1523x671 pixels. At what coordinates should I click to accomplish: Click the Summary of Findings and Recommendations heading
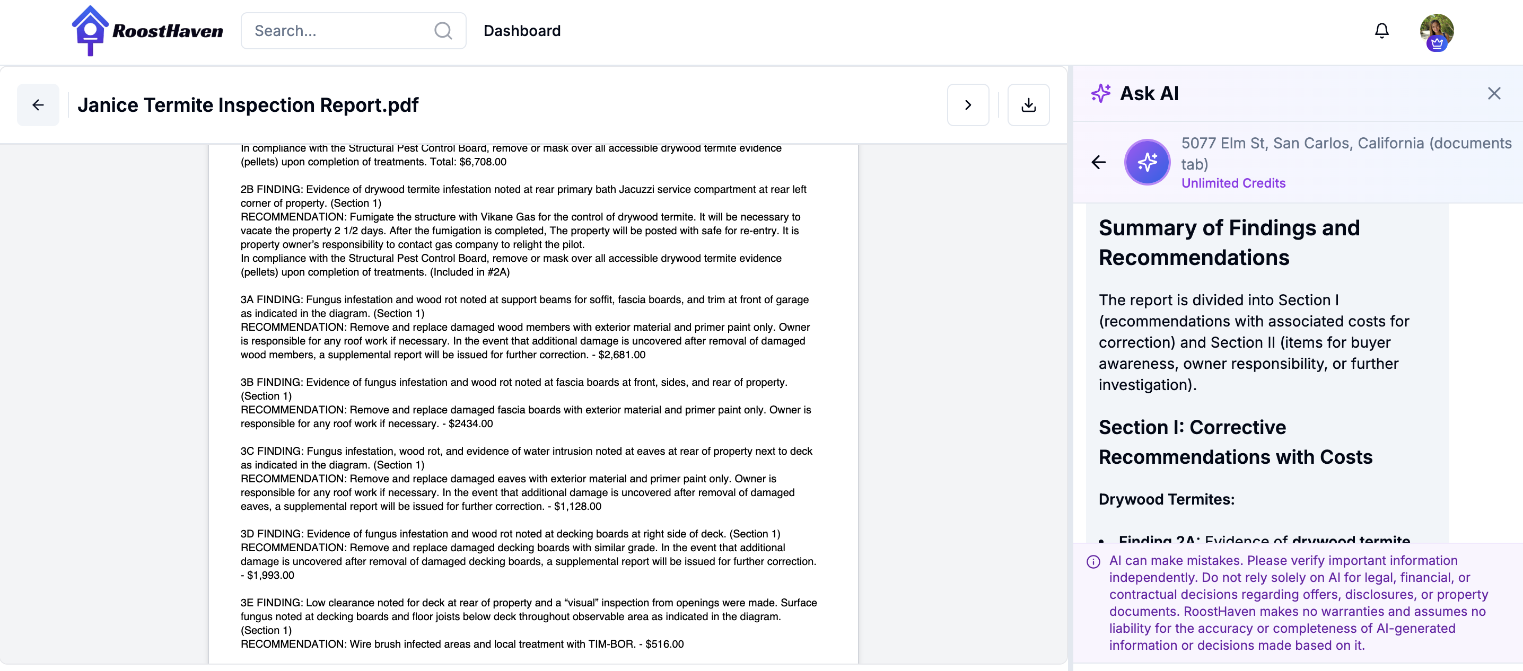click(1229, 243)
